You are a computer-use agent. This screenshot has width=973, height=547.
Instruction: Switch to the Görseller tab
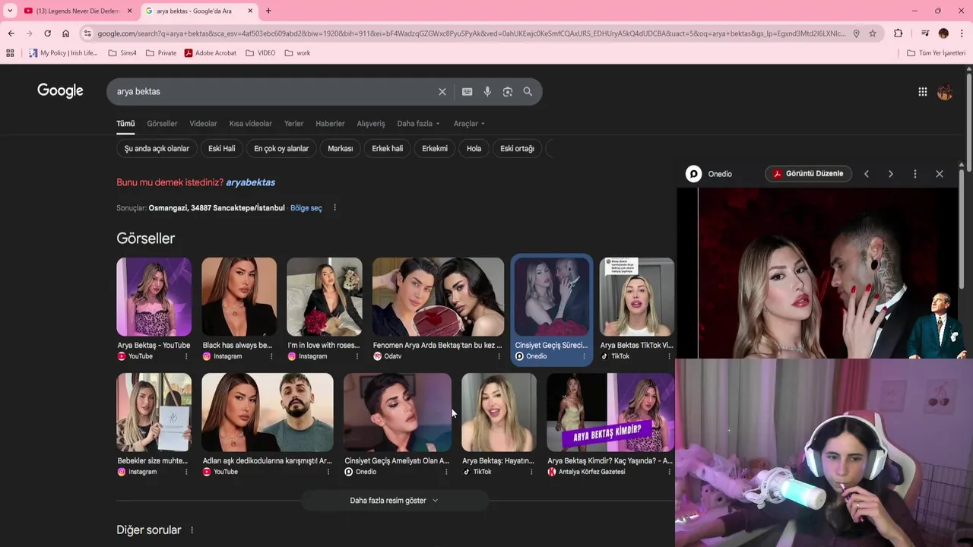tap(162, 124)
